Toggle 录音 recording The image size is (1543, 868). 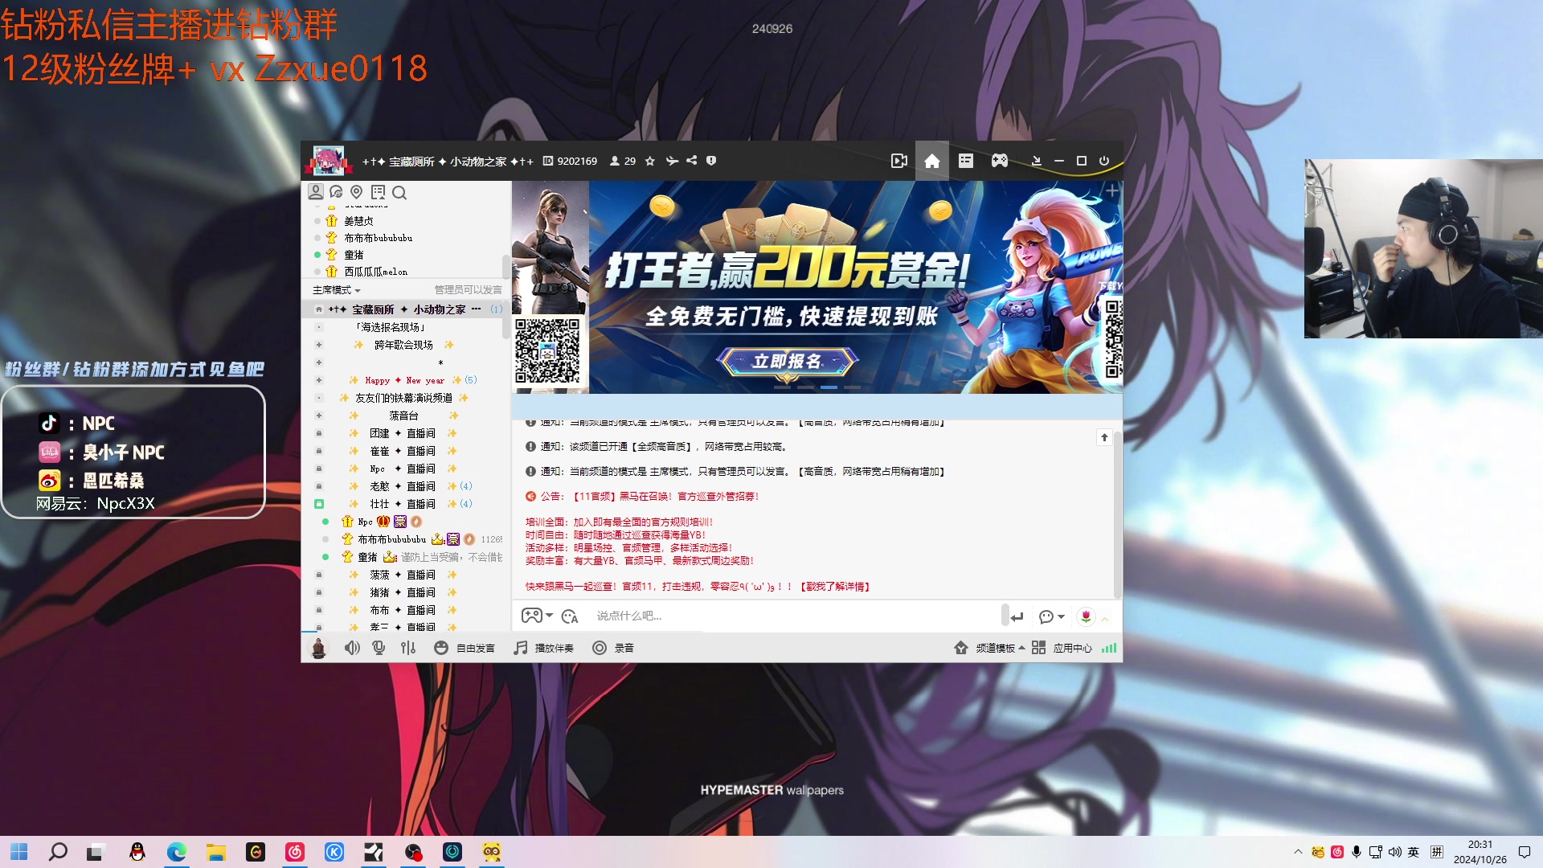point(613,648)
